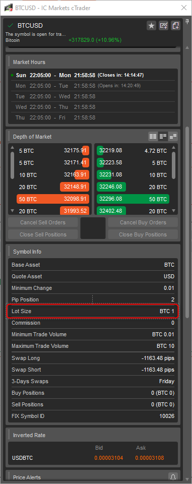This screenshot has width=192, height=484.
Task: Open new BTCUSD chart icon
Action: coord(164,26)
